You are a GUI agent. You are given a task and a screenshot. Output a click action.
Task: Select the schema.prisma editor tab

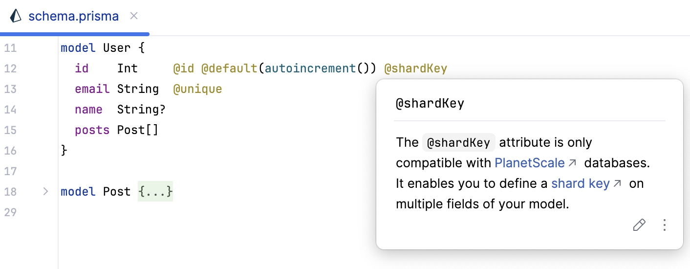tap(73, 16)
